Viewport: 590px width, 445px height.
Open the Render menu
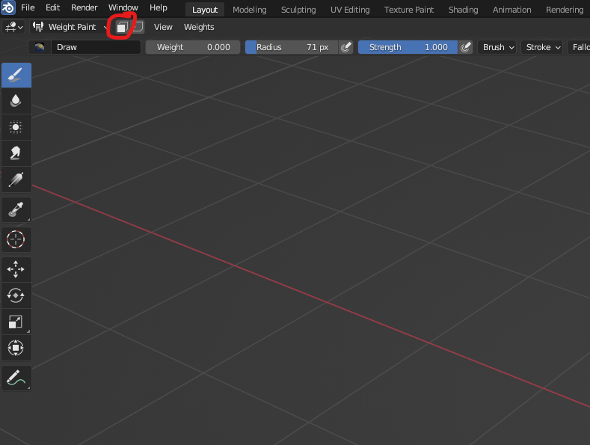[84, 7]
